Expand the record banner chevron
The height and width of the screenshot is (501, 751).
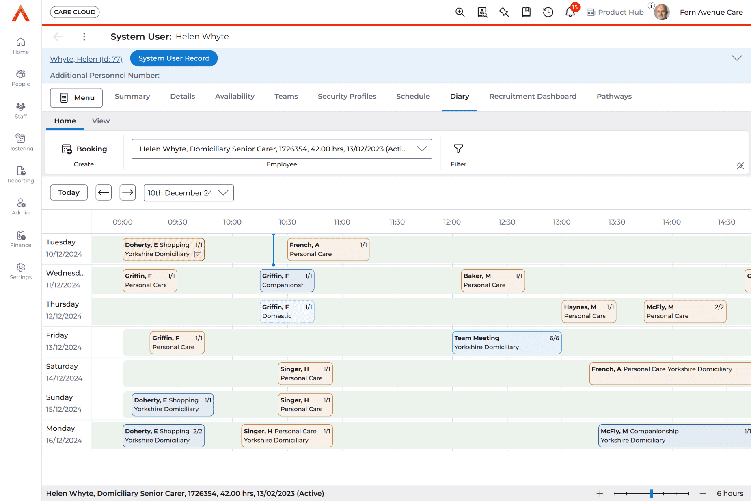pos(736,58)
